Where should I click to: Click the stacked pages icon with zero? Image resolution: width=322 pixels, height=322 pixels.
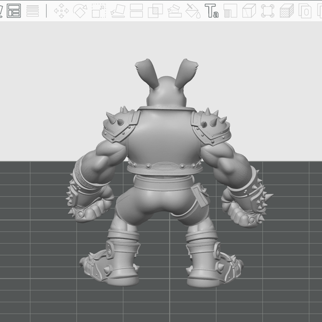tap(305, 11)
